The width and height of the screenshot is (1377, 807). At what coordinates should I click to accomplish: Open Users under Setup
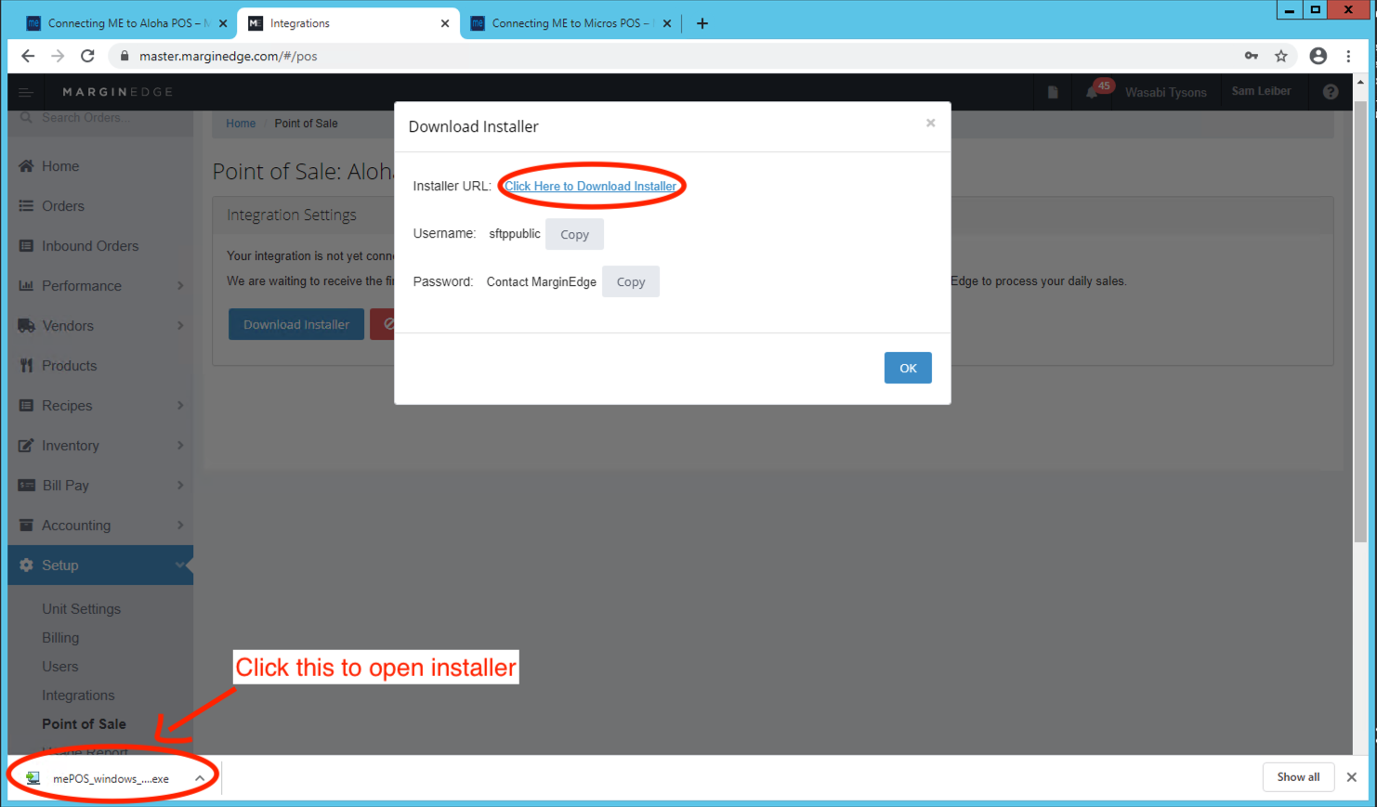click(x=59, y=667)
